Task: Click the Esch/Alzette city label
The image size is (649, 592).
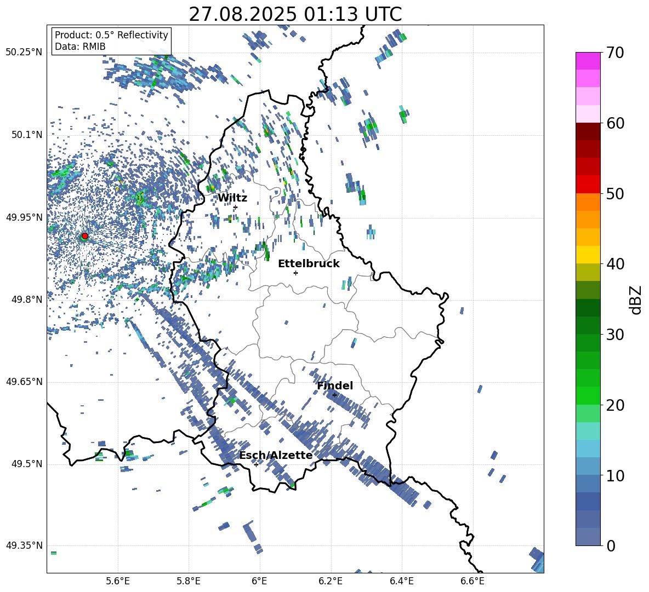Action: pos(276,455)
